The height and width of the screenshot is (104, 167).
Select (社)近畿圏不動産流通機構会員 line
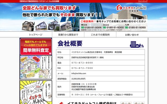tap(83, 89)
